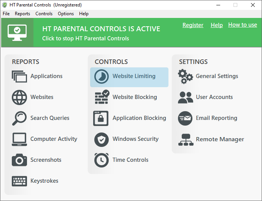Click the Computer Activity laptop icon
Image resolution: width=262 pixels, height=201 pixels.
point(19,139)
